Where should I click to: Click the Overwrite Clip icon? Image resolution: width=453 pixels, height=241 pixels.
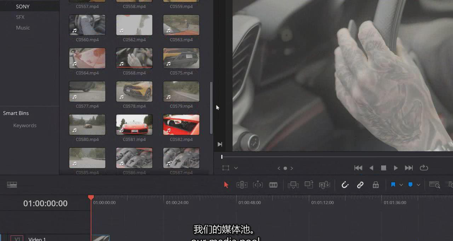pos(309,184)
